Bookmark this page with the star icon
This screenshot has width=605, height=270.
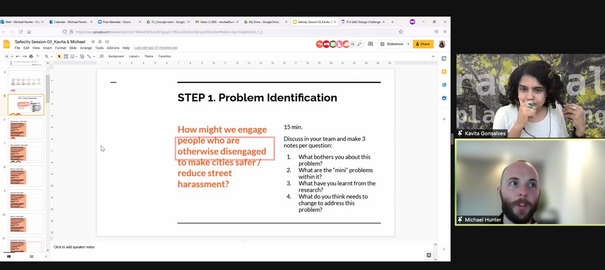coord(401,32)
